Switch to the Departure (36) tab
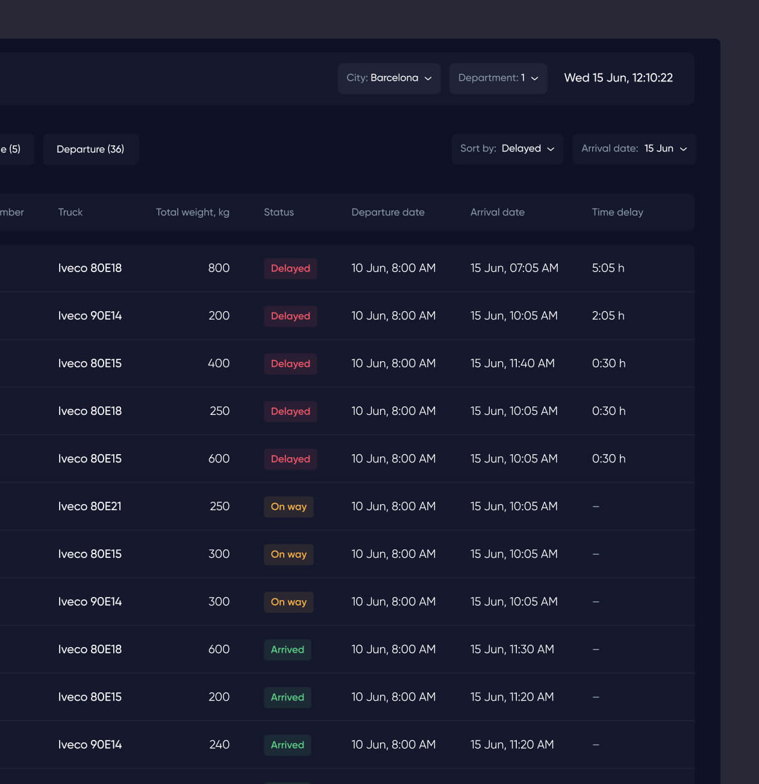Screen dimensions: 759x784 [x=90, y=149]
